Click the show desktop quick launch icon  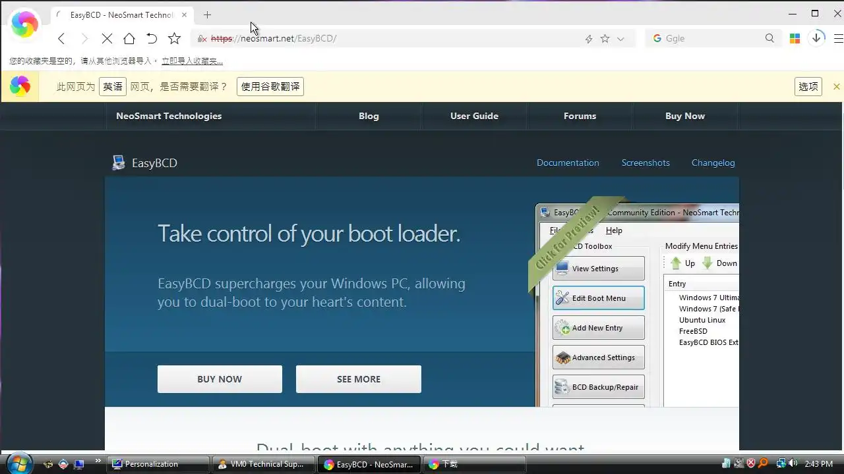(78, 464)
